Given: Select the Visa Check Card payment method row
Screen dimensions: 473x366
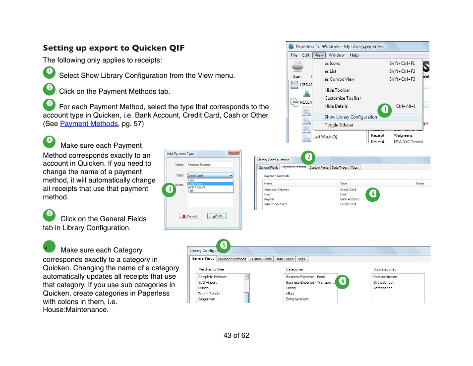Looking at the screenshot, I should point(346,204).
